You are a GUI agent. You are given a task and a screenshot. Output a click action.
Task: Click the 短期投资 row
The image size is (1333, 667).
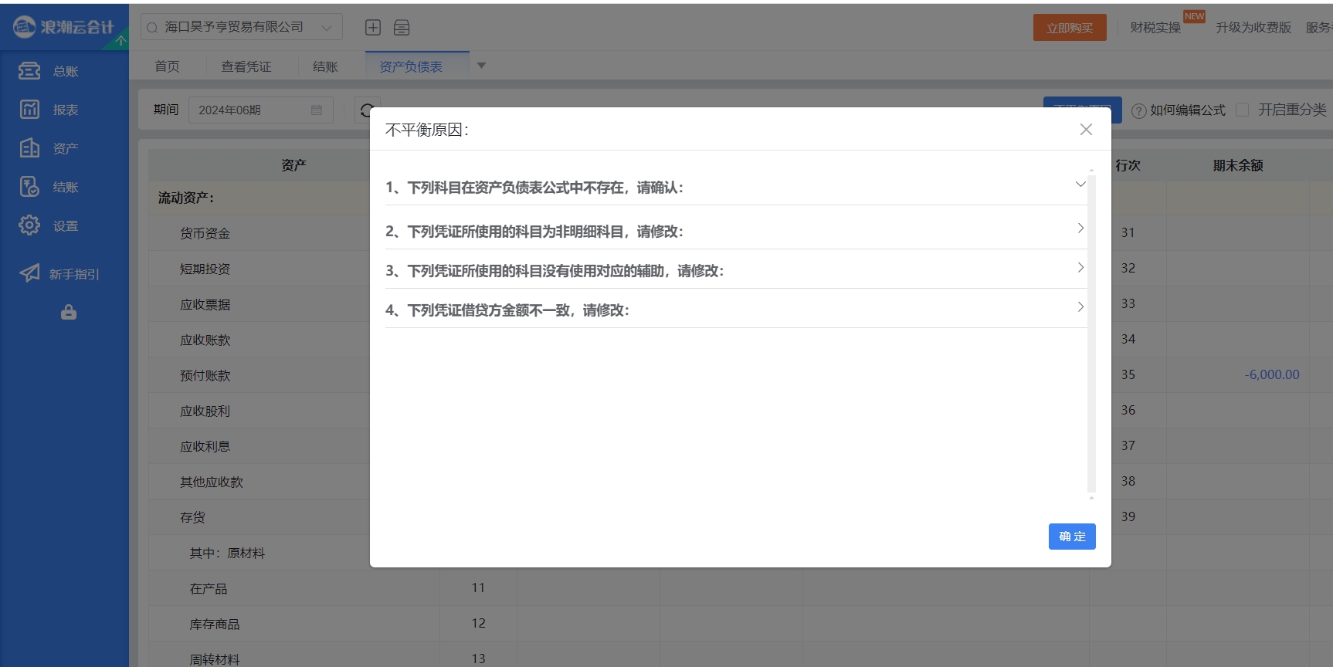coord(205,269)
